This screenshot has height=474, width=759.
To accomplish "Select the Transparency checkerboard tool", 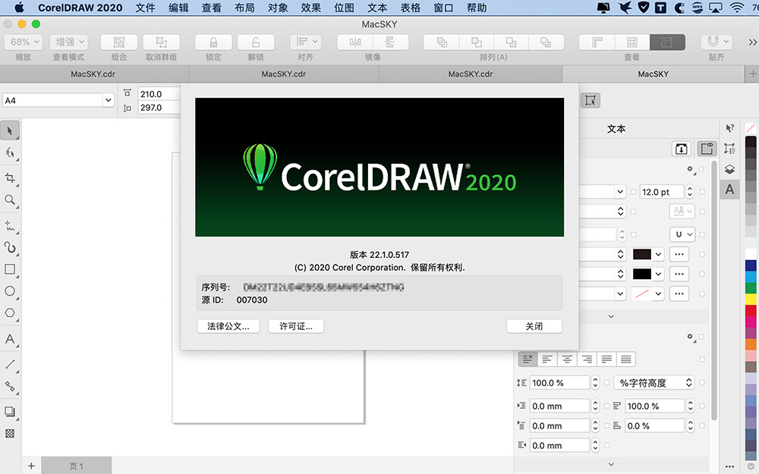I will pyautogui.click(x=10, y=433).
